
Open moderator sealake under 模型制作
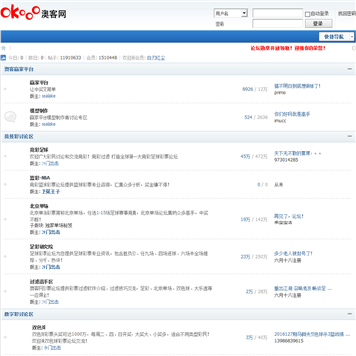48,124
